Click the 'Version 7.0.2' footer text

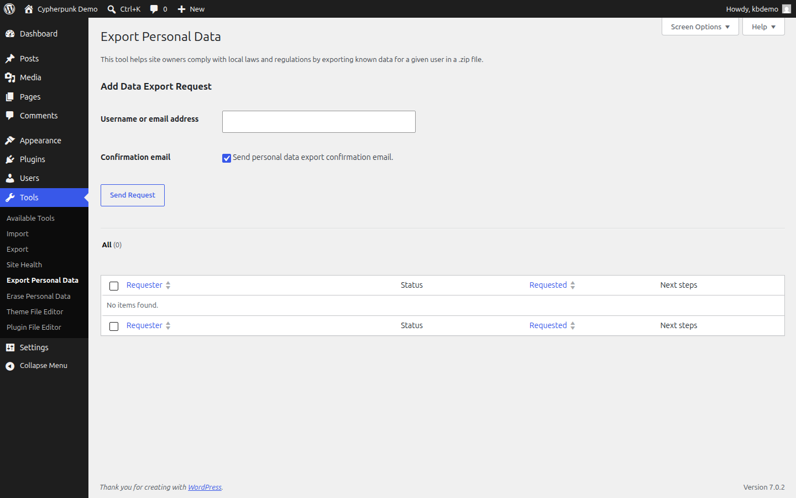point(764,487)
